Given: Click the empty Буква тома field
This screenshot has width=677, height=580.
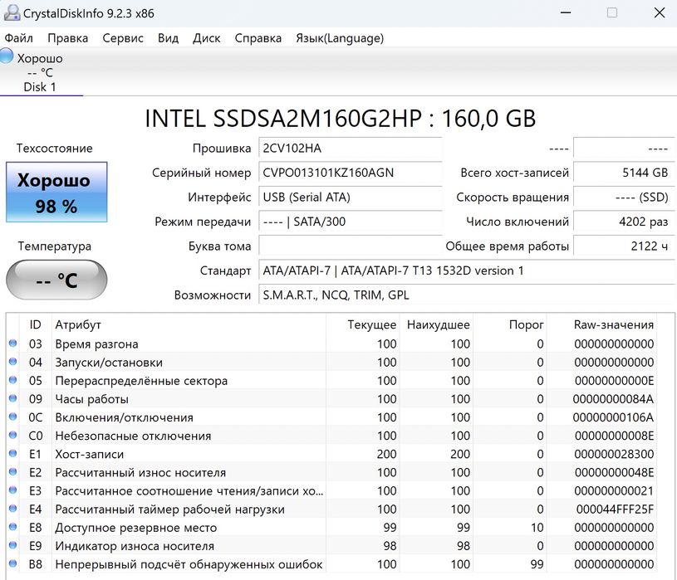Looking at the screenshot, I should [351, 246].
